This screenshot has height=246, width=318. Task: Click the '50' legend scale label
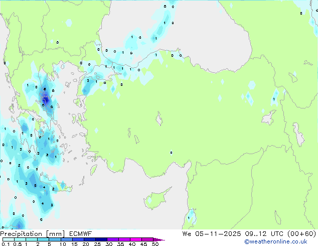tap(155, 244)
